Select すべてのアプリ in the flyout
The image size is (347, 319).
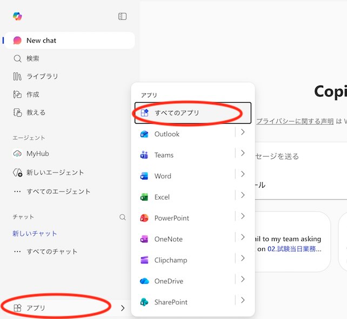tap(193, 113)
